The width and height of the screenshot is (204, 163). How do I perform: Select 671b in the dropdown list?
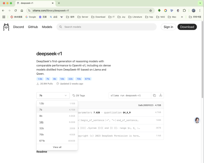tap(57, 141)
